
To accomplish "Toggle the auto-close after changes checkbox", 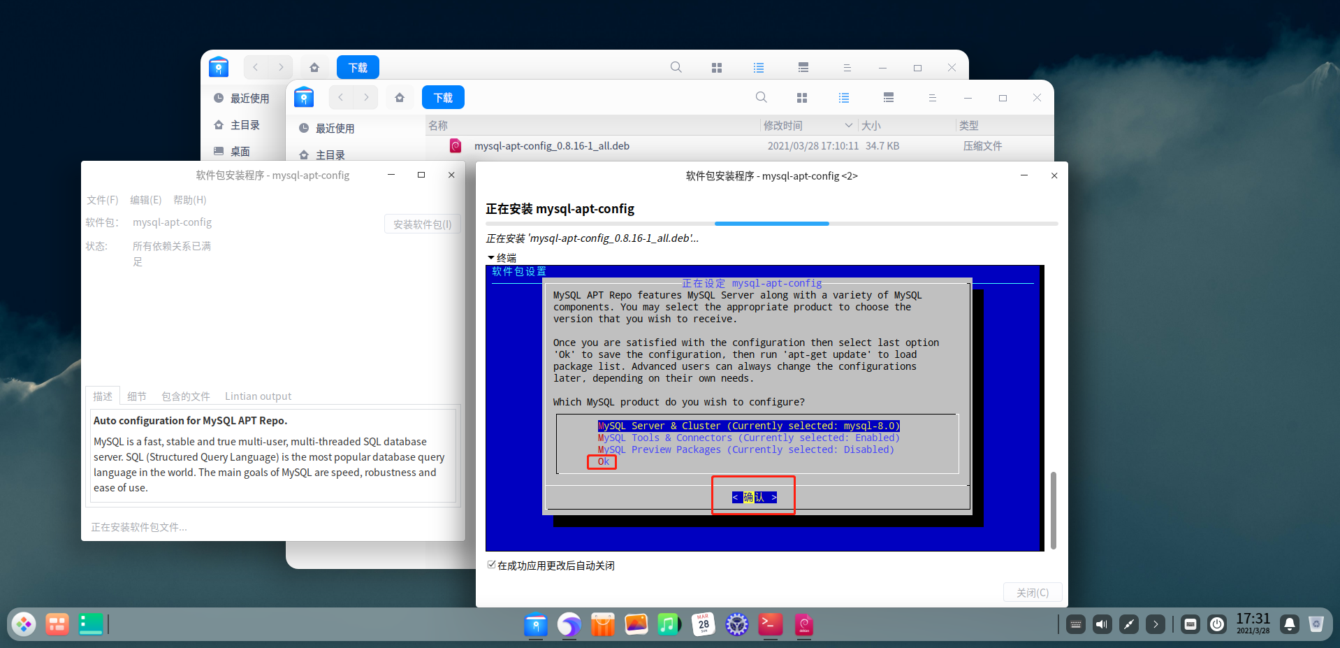I will 492,565.
